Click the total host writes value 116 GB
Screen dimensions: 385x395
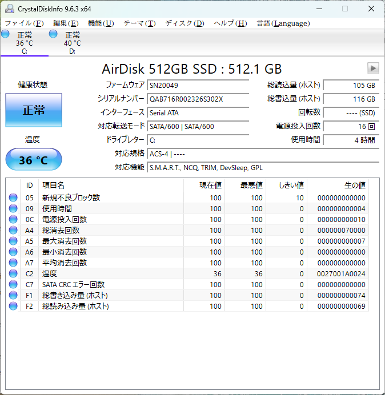[x=351, y=99]
